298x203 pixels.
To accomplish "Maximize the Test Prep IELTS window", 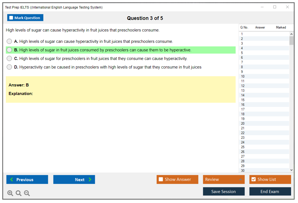I will [x=275, y=7].
